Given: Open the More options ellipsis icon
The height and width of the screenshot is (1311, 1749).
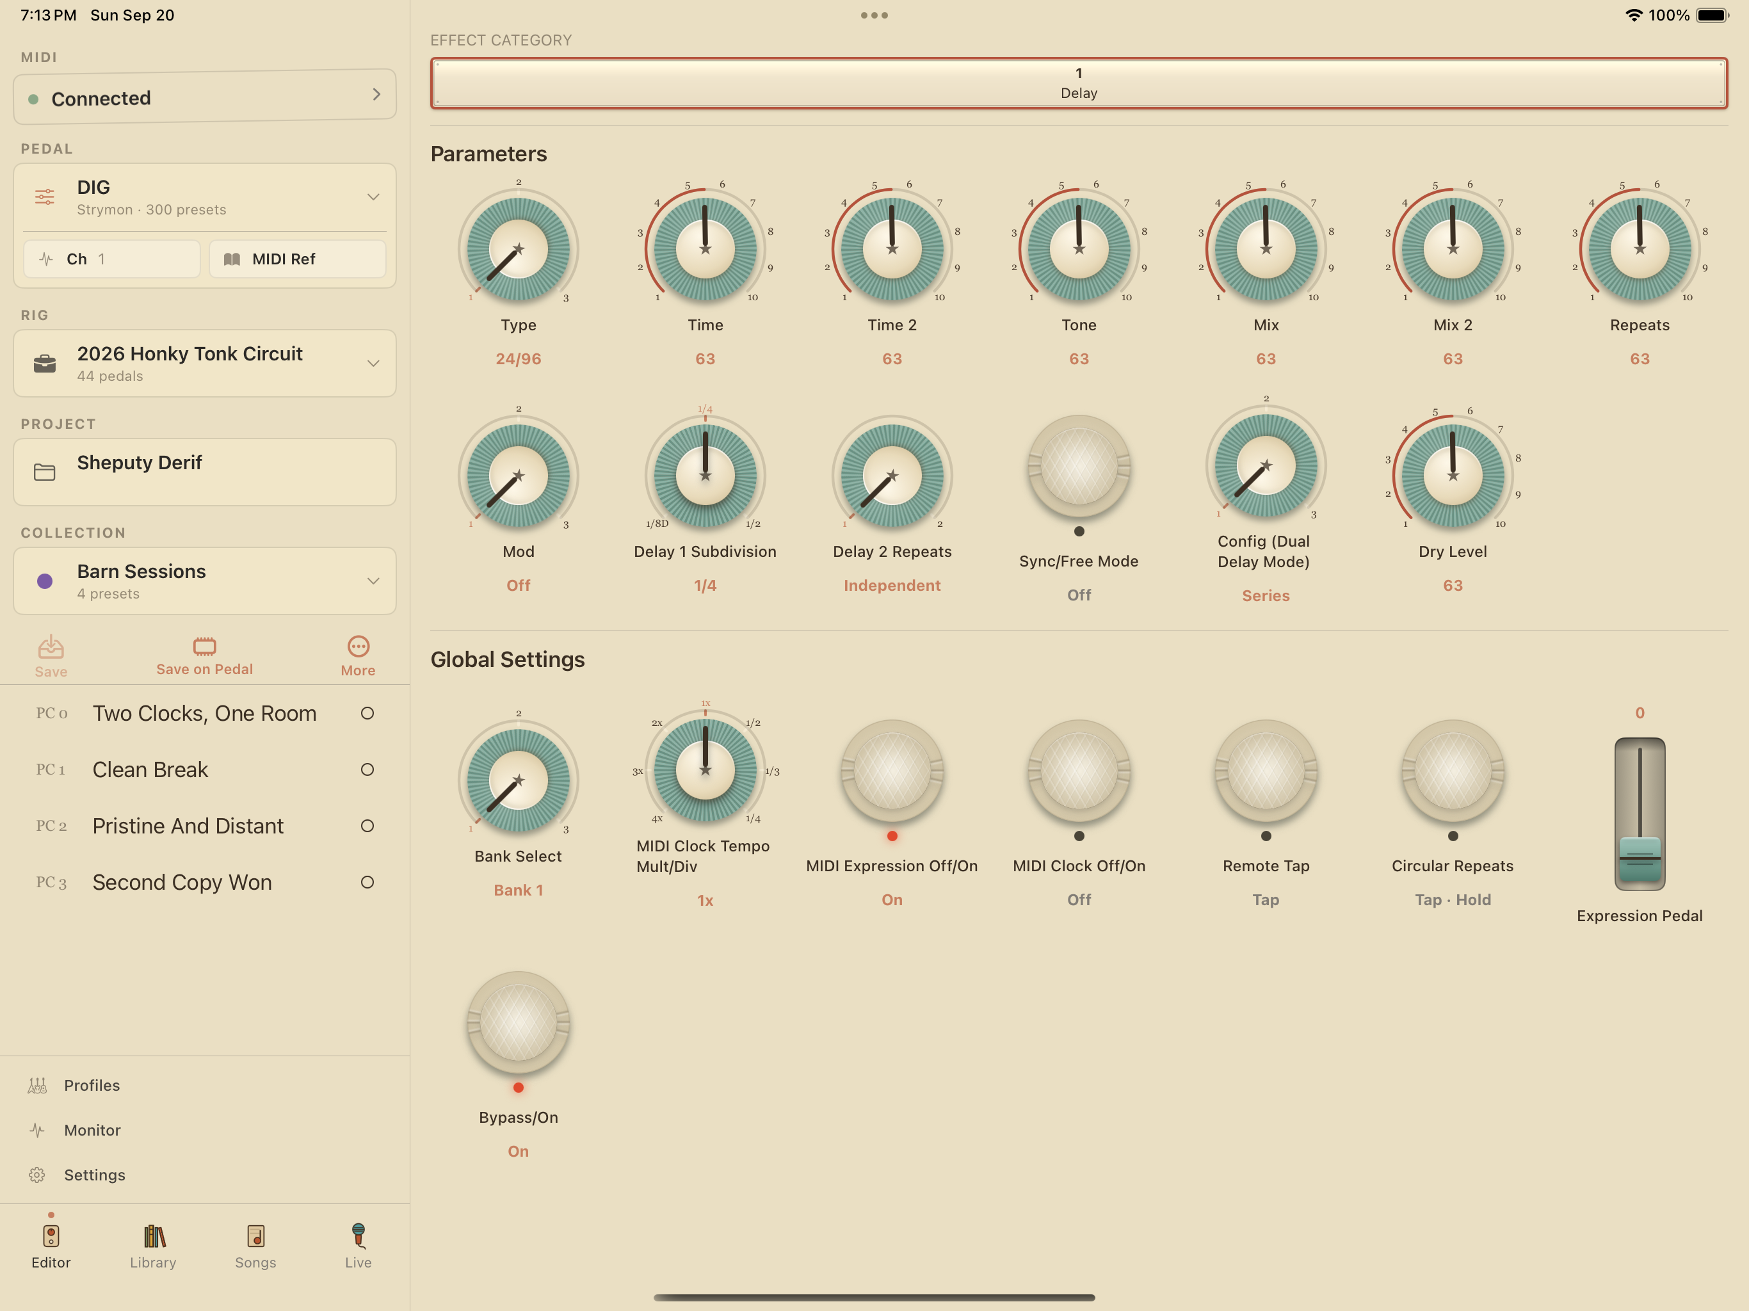Looking at the screenshot, I should coord(358,646).
